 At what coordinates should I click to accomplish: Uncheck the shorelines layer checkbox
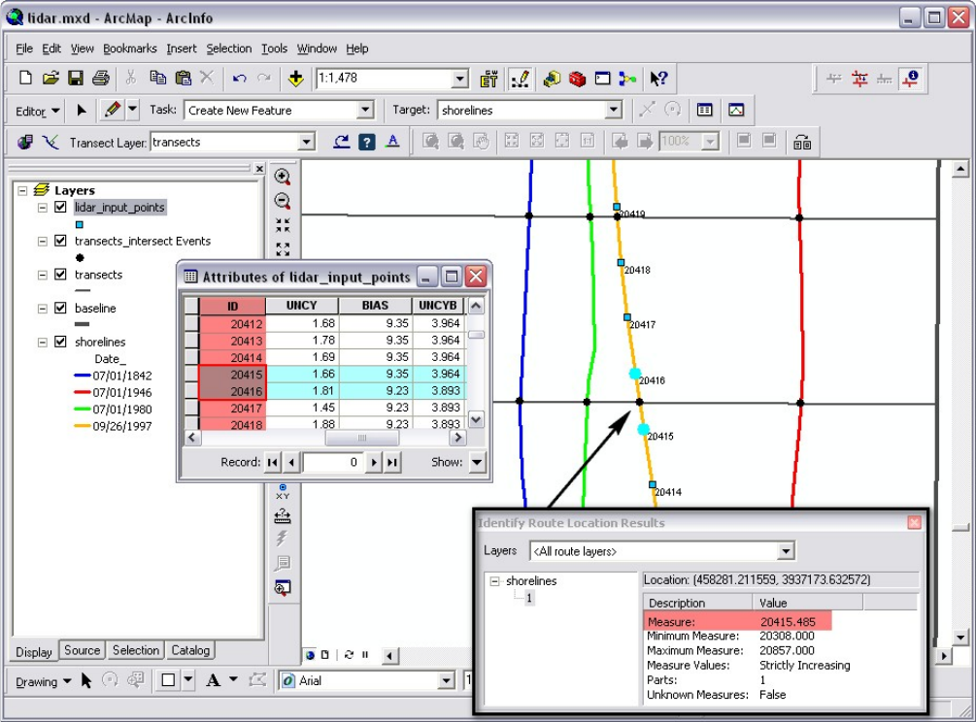[61, 343]
